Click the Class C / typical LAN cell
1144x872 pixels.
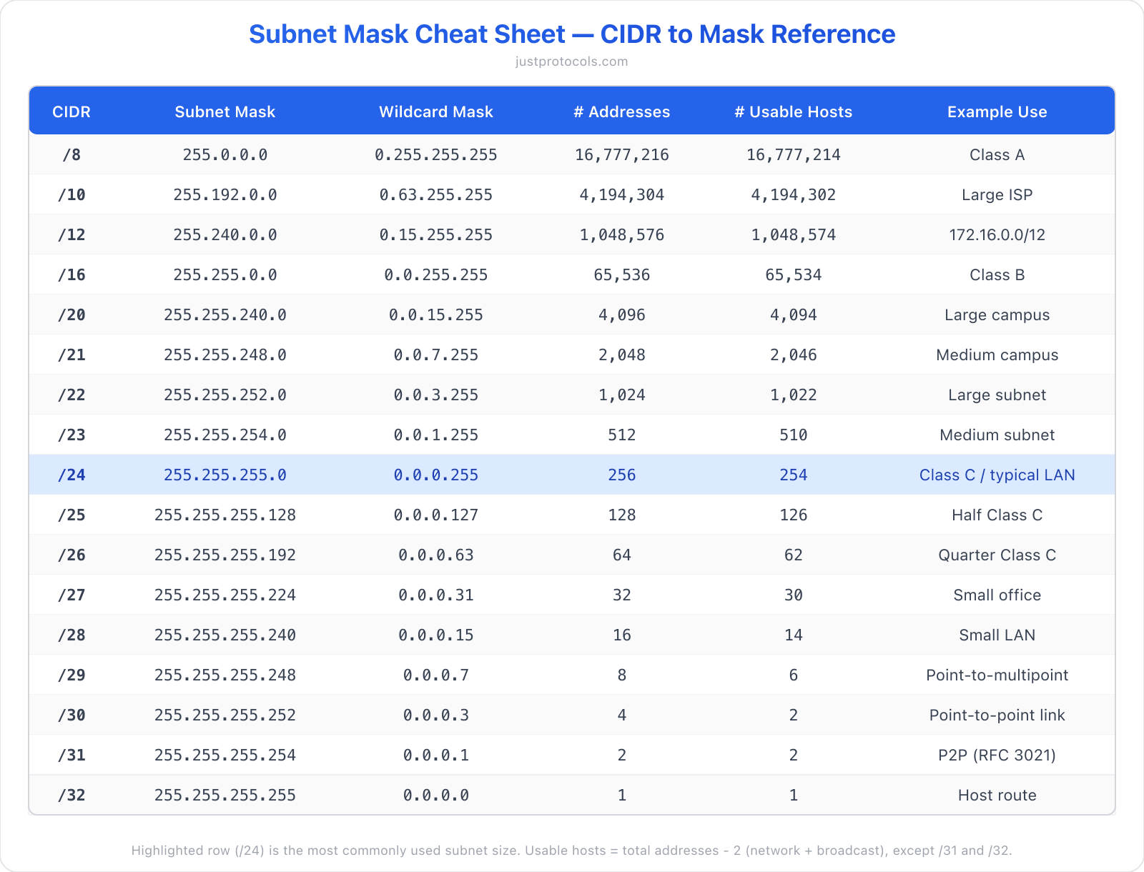tap(997, 475)
